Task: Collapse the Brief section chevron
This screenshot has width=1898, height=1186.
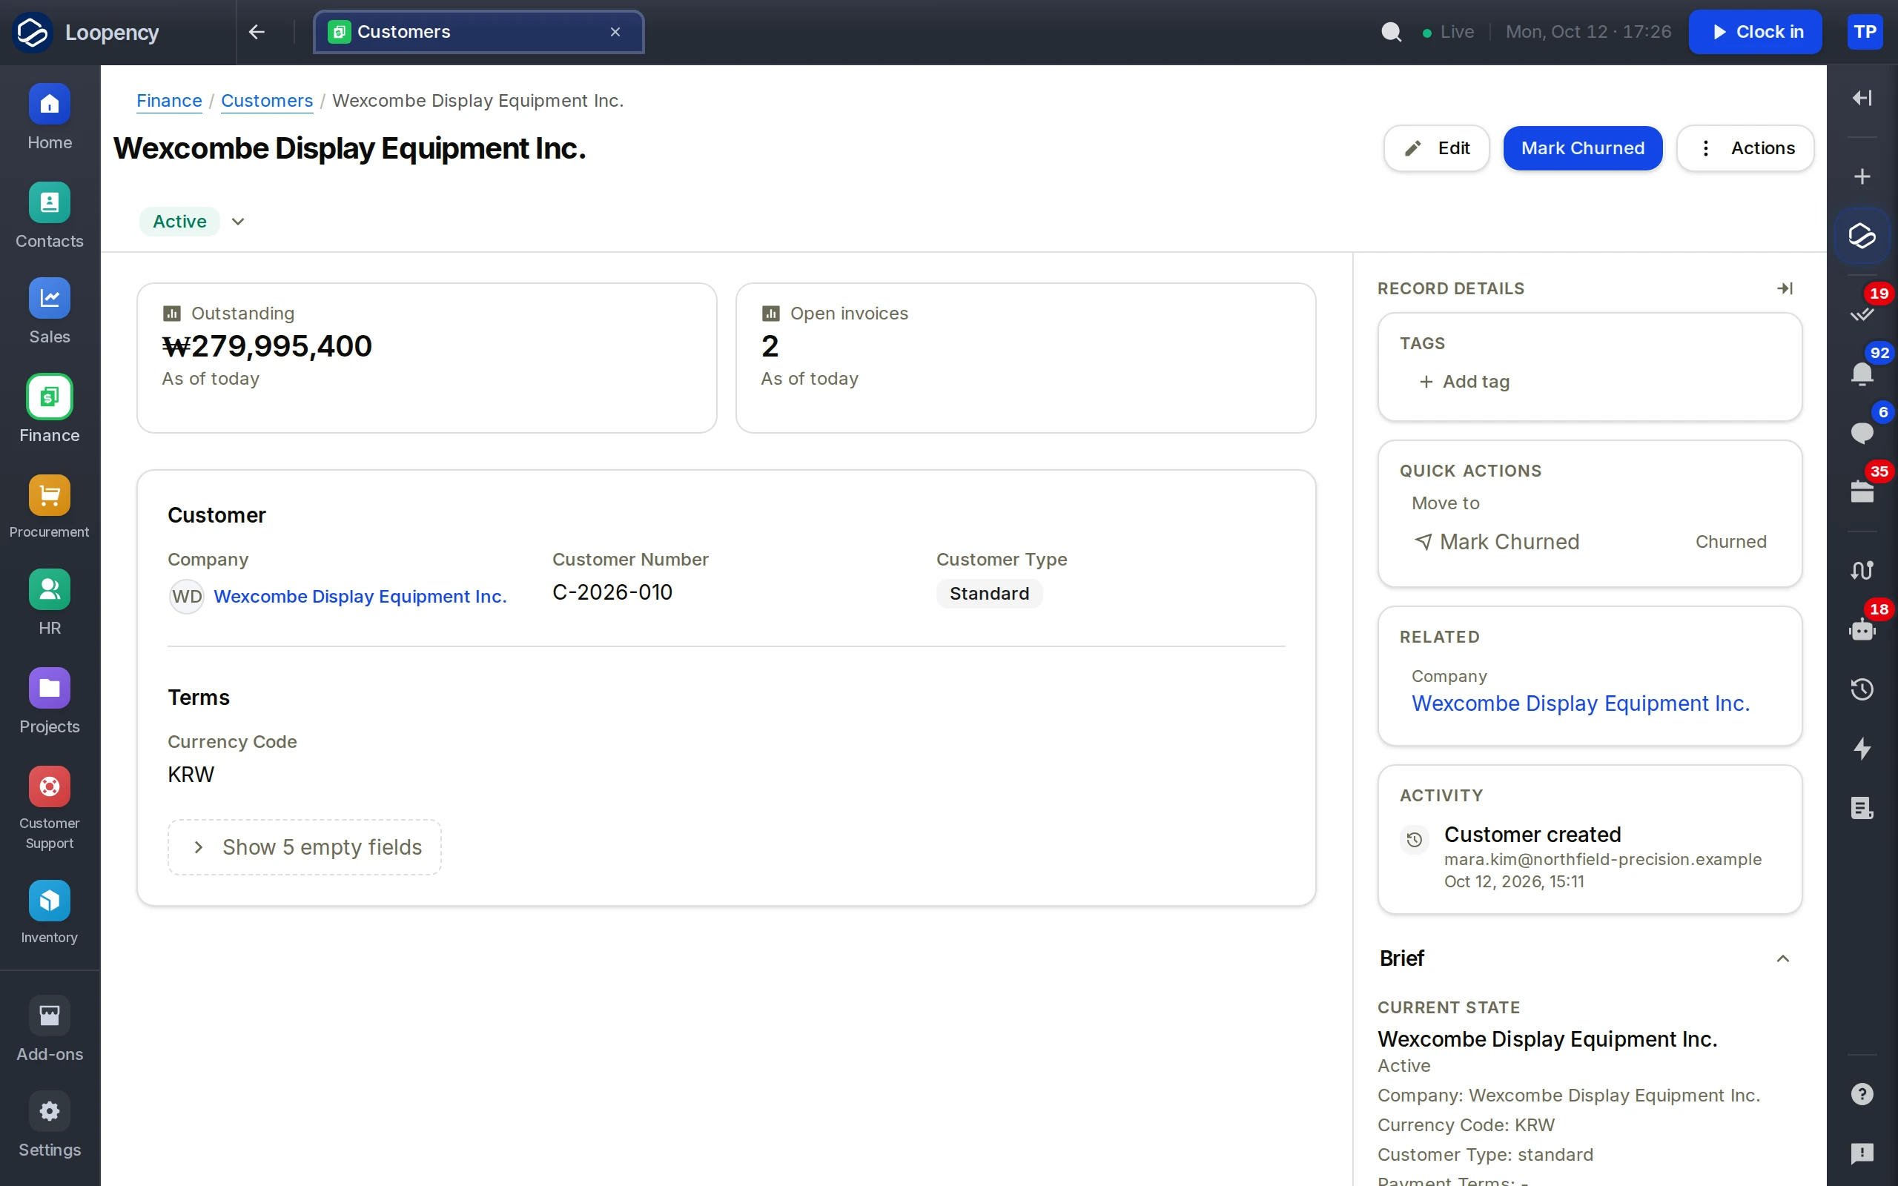Action: click(x=1782, y=958)
